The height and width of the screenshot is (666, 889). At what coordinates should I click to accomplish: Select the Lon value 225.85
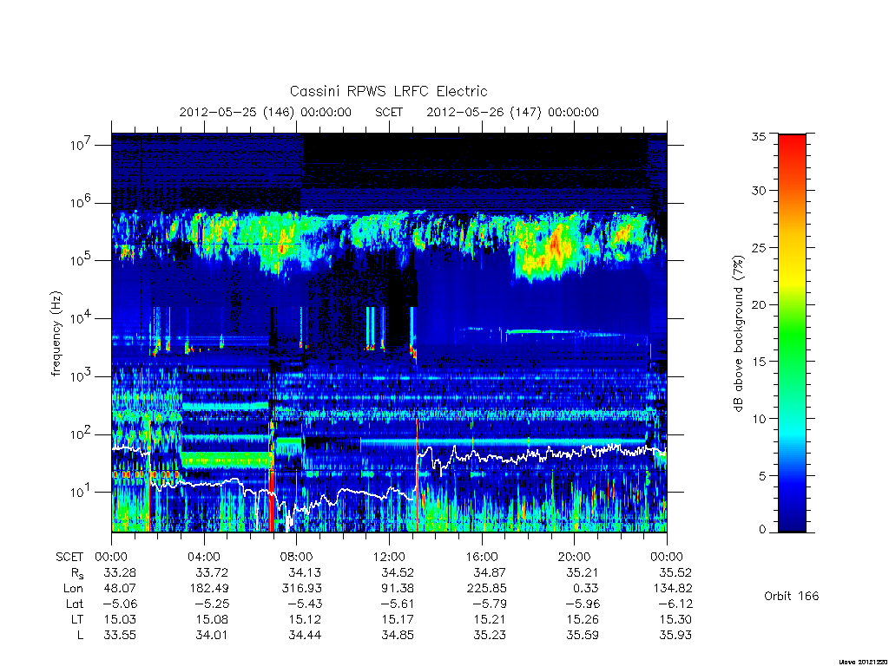click(486, 589)
